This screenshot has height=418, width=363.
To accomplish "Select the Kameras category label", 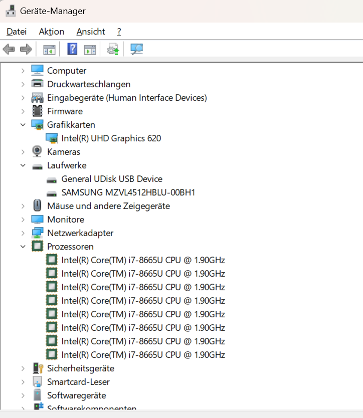I will 64,152.
